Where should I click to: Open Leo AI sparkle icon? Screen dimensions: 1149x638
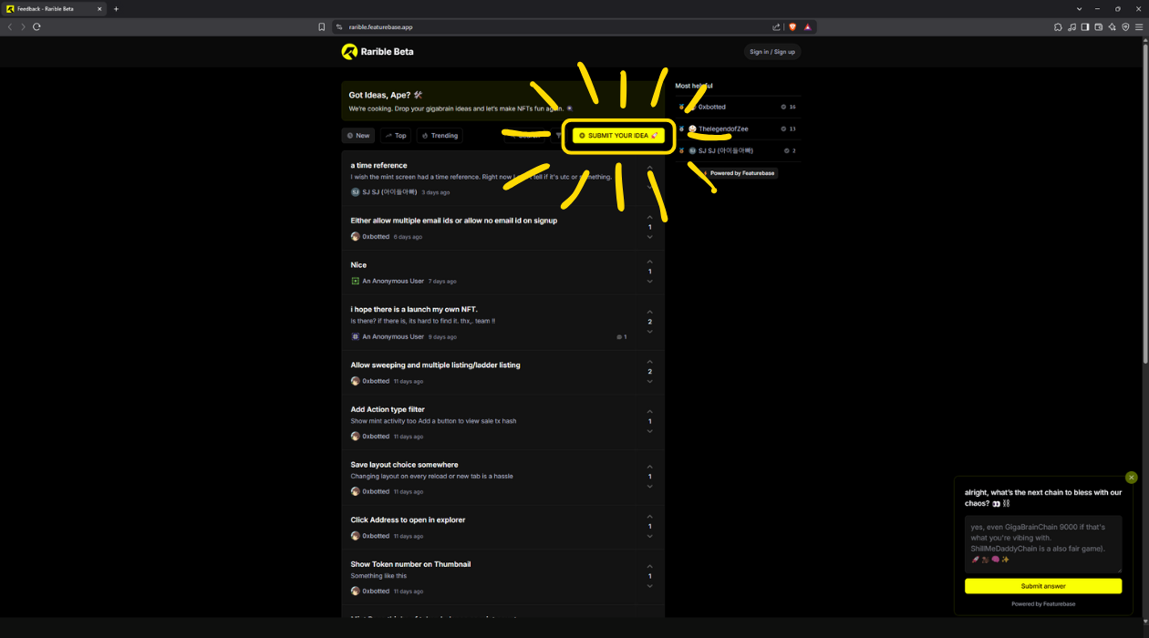pos(1113,26)
